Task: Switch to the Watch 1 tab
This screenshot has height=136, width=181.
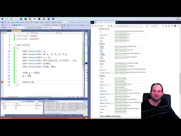Action: [11, 115]
